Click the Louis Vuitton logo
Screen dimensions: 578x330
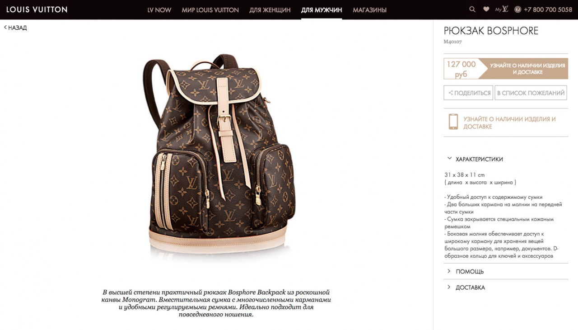click(37, 9)
